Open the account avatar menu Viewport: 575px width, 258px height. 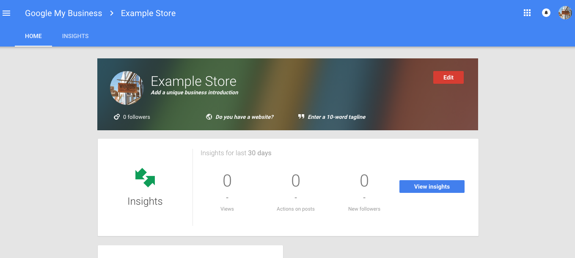point(565,13)
